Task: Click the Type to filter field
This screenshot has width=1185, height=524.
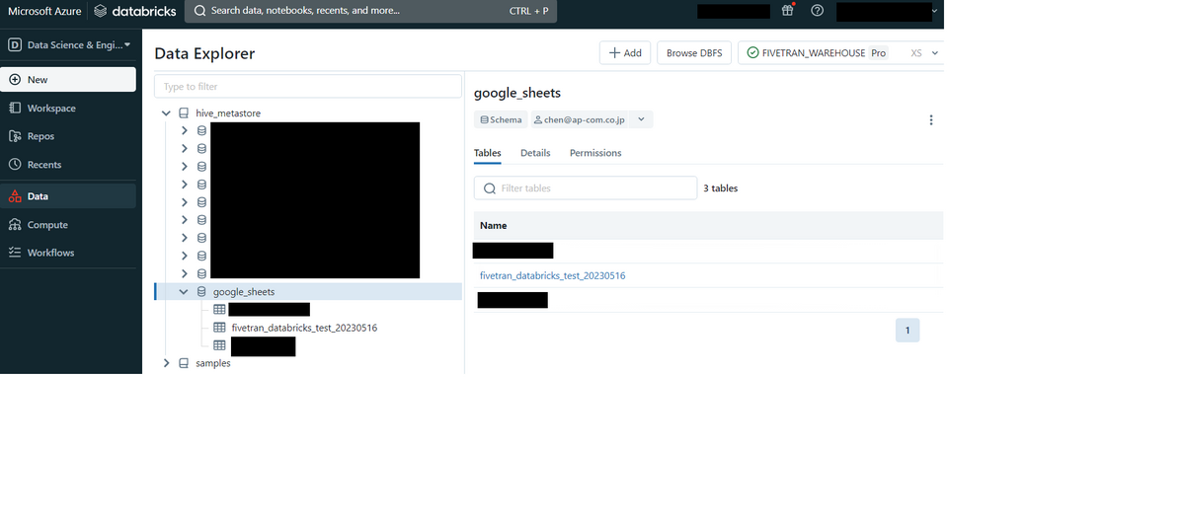Action: pos(308,87)
